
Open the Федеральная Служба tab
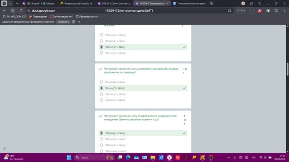[x=76, y=4]
